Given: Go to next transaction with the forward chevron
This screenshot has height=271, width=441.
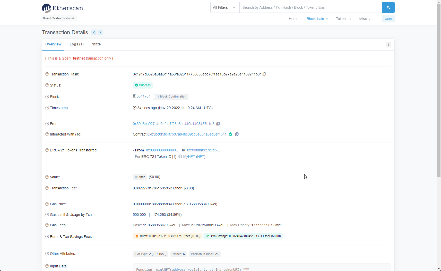Looking at the screenshot, I should (100, 32).
